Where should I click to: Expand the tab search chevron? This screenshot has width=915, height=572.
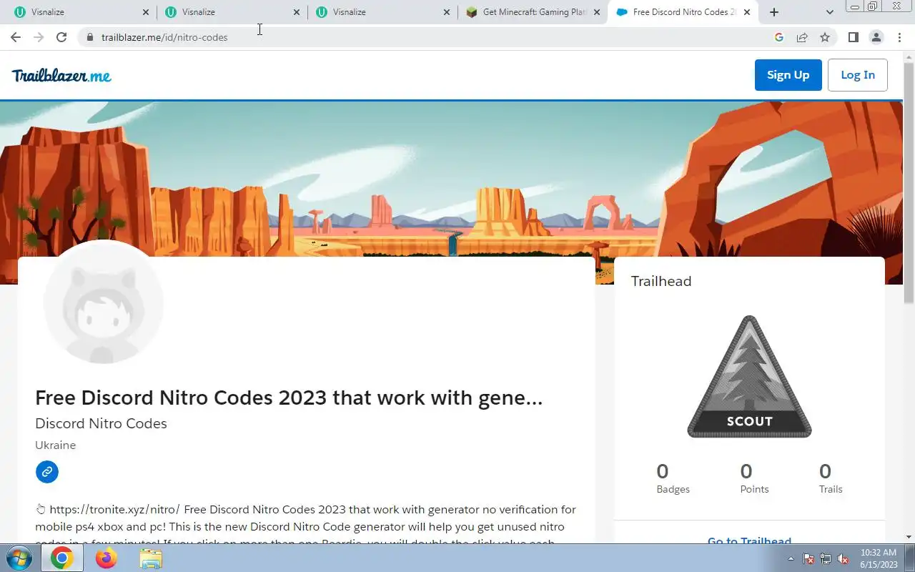click(829, 12)
